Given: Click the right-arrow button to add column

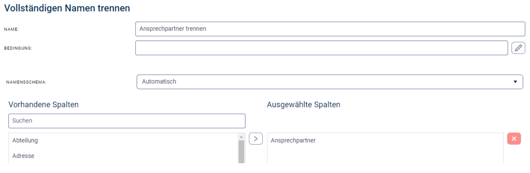Looking at the screenshot, I should [x=256, y=139].
